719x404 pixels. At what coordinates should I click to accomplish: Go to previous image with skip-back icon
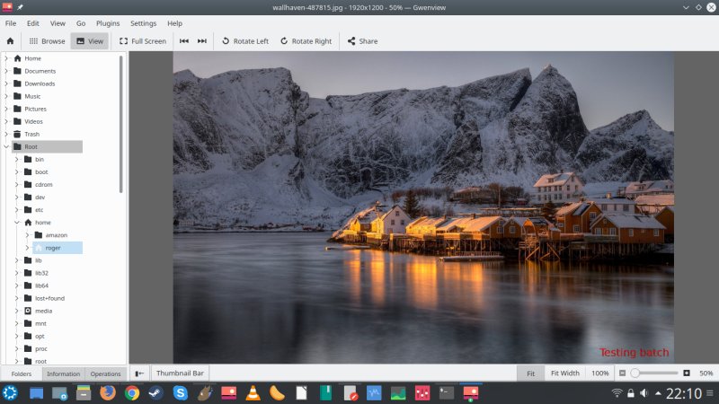(x=184, y=40)
